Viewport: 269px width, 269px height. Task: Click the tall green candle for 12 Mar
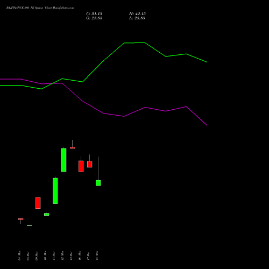pos(64,160)
